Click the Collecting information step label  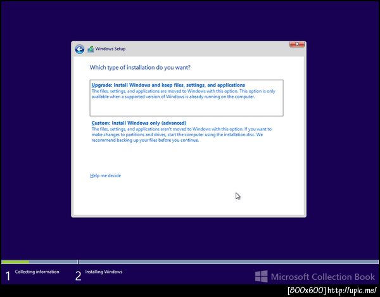pos(37,272)
